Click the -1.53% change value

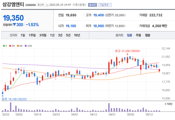pos(32,24)
